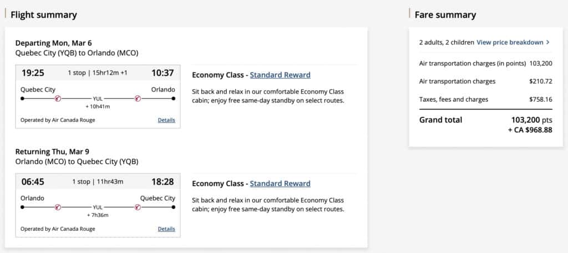Click the first Rouge icon after Orlando on the returning timeline
The width and height of the screenshot is (568, 253).
point(58,207)
